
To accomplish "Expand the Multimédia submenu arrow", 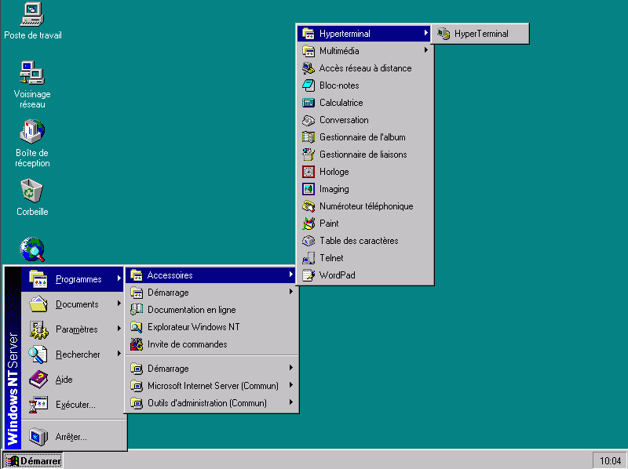I will click(x=426, y=50).
